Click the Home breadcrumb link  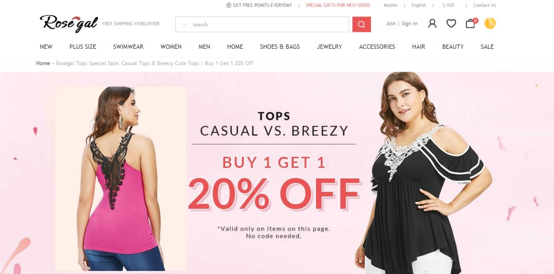click(x=43, y=64)
